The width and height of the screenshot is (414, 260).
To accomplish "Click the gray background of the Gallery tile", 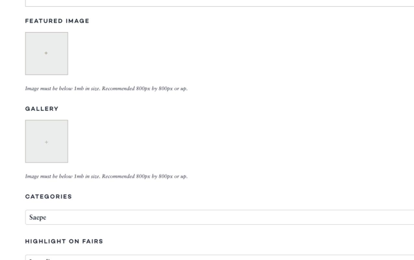I will click(x=36, y=130).
